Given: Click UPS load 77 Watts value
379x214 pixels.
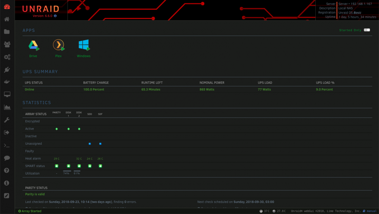Looking at the screenshot, I should click(x=264, y=90).
